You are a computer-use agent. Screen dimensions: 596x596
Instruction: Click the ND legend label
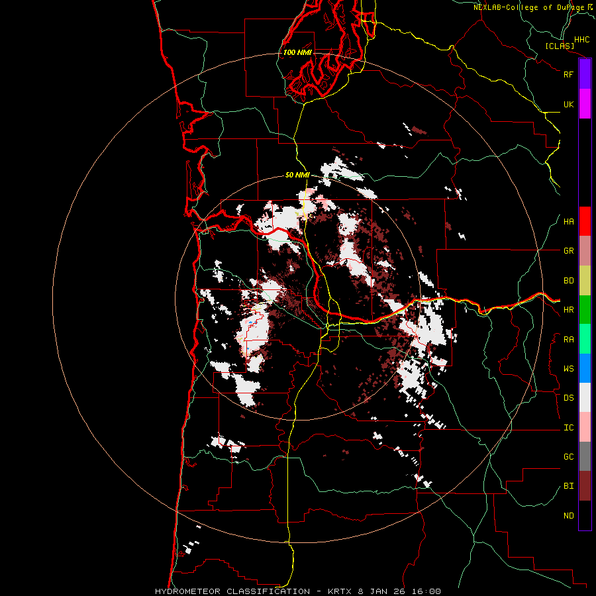click(x=568, y=516)
